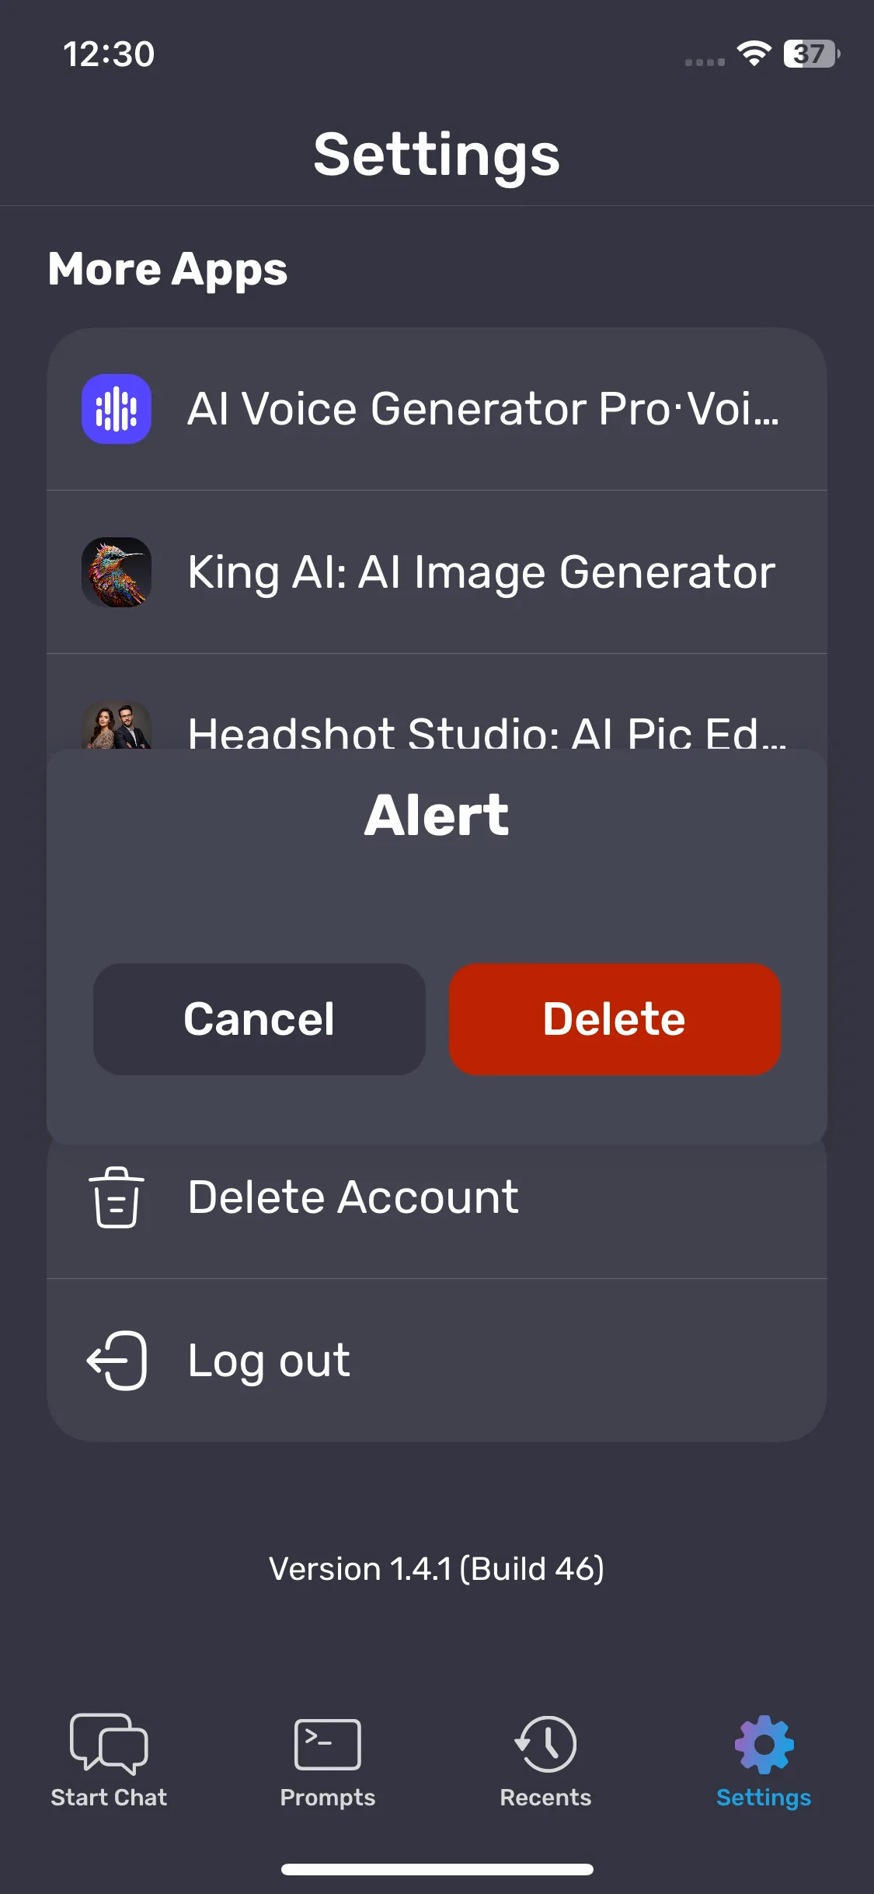Tap the Wi-Fi status bar icon

[754, 54]
